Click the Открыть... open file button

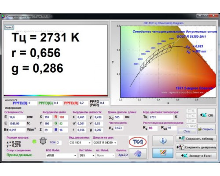click(206, 129)
